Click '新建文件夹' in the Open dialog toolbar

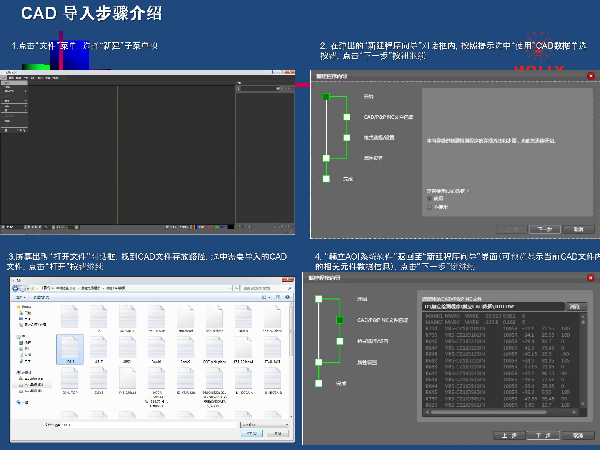[x=41, y=297]
